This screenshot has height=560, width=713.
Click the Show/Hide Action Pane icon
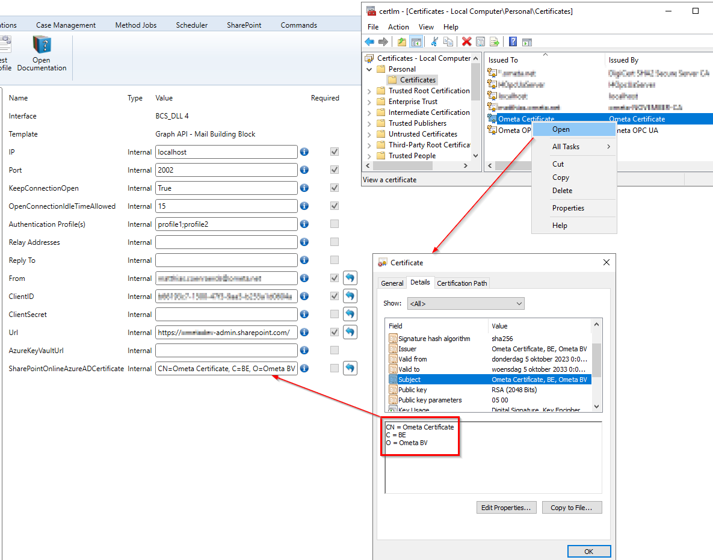click(527, 42)
